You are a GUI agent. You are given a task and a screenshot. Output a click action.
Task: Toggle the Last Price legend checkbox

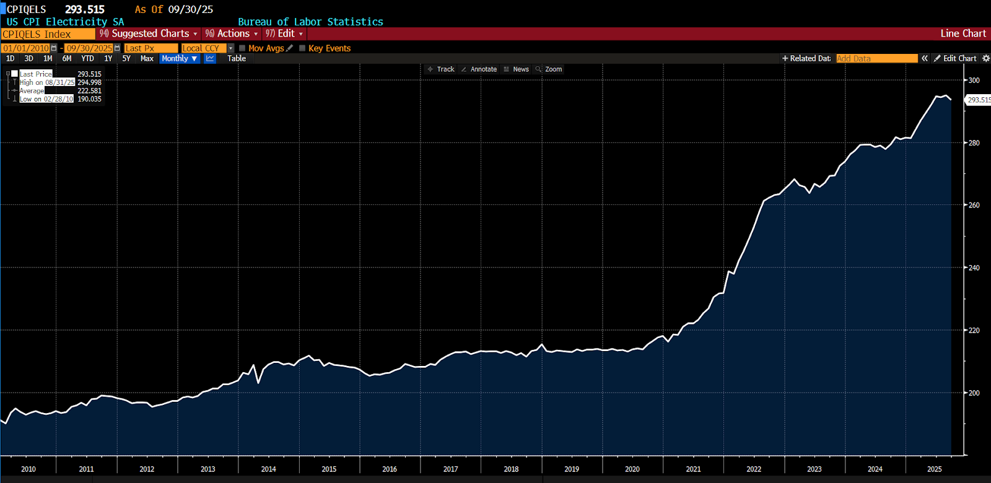click(14, 74)
